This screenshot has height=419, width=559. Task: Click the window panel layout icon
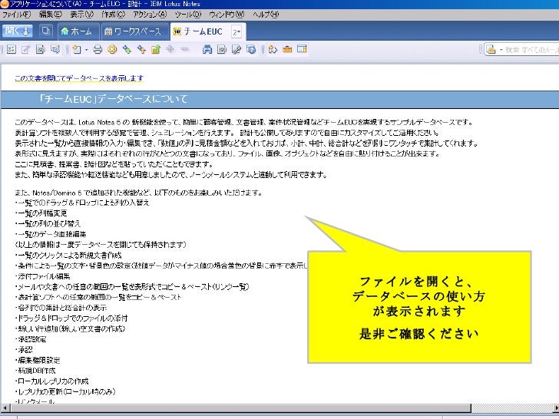(x=302, y=50)
